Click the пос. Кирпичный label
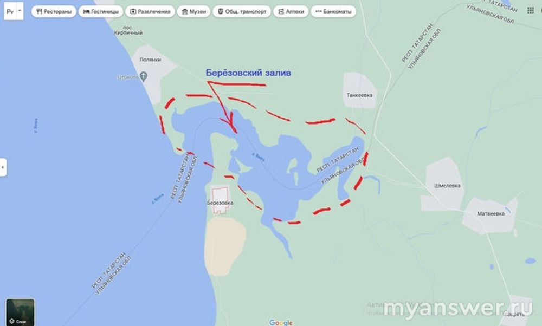This screenshot has width=542, height=326. pyautogui.click(x=128, y=30)
